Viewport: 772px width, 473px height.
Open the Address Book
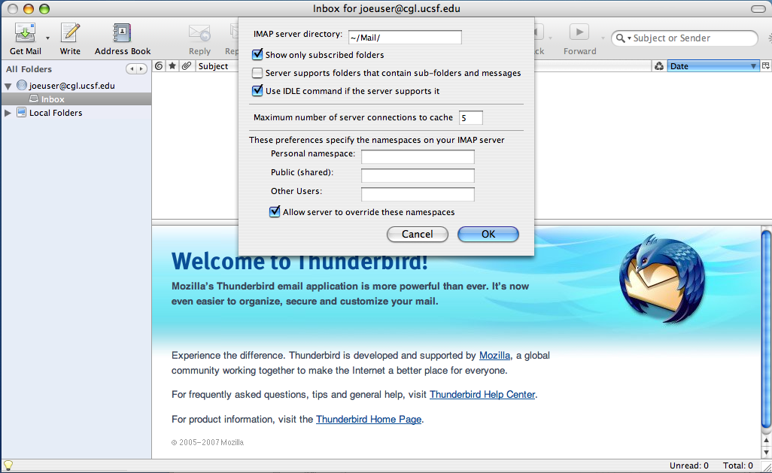coord(122,33)
